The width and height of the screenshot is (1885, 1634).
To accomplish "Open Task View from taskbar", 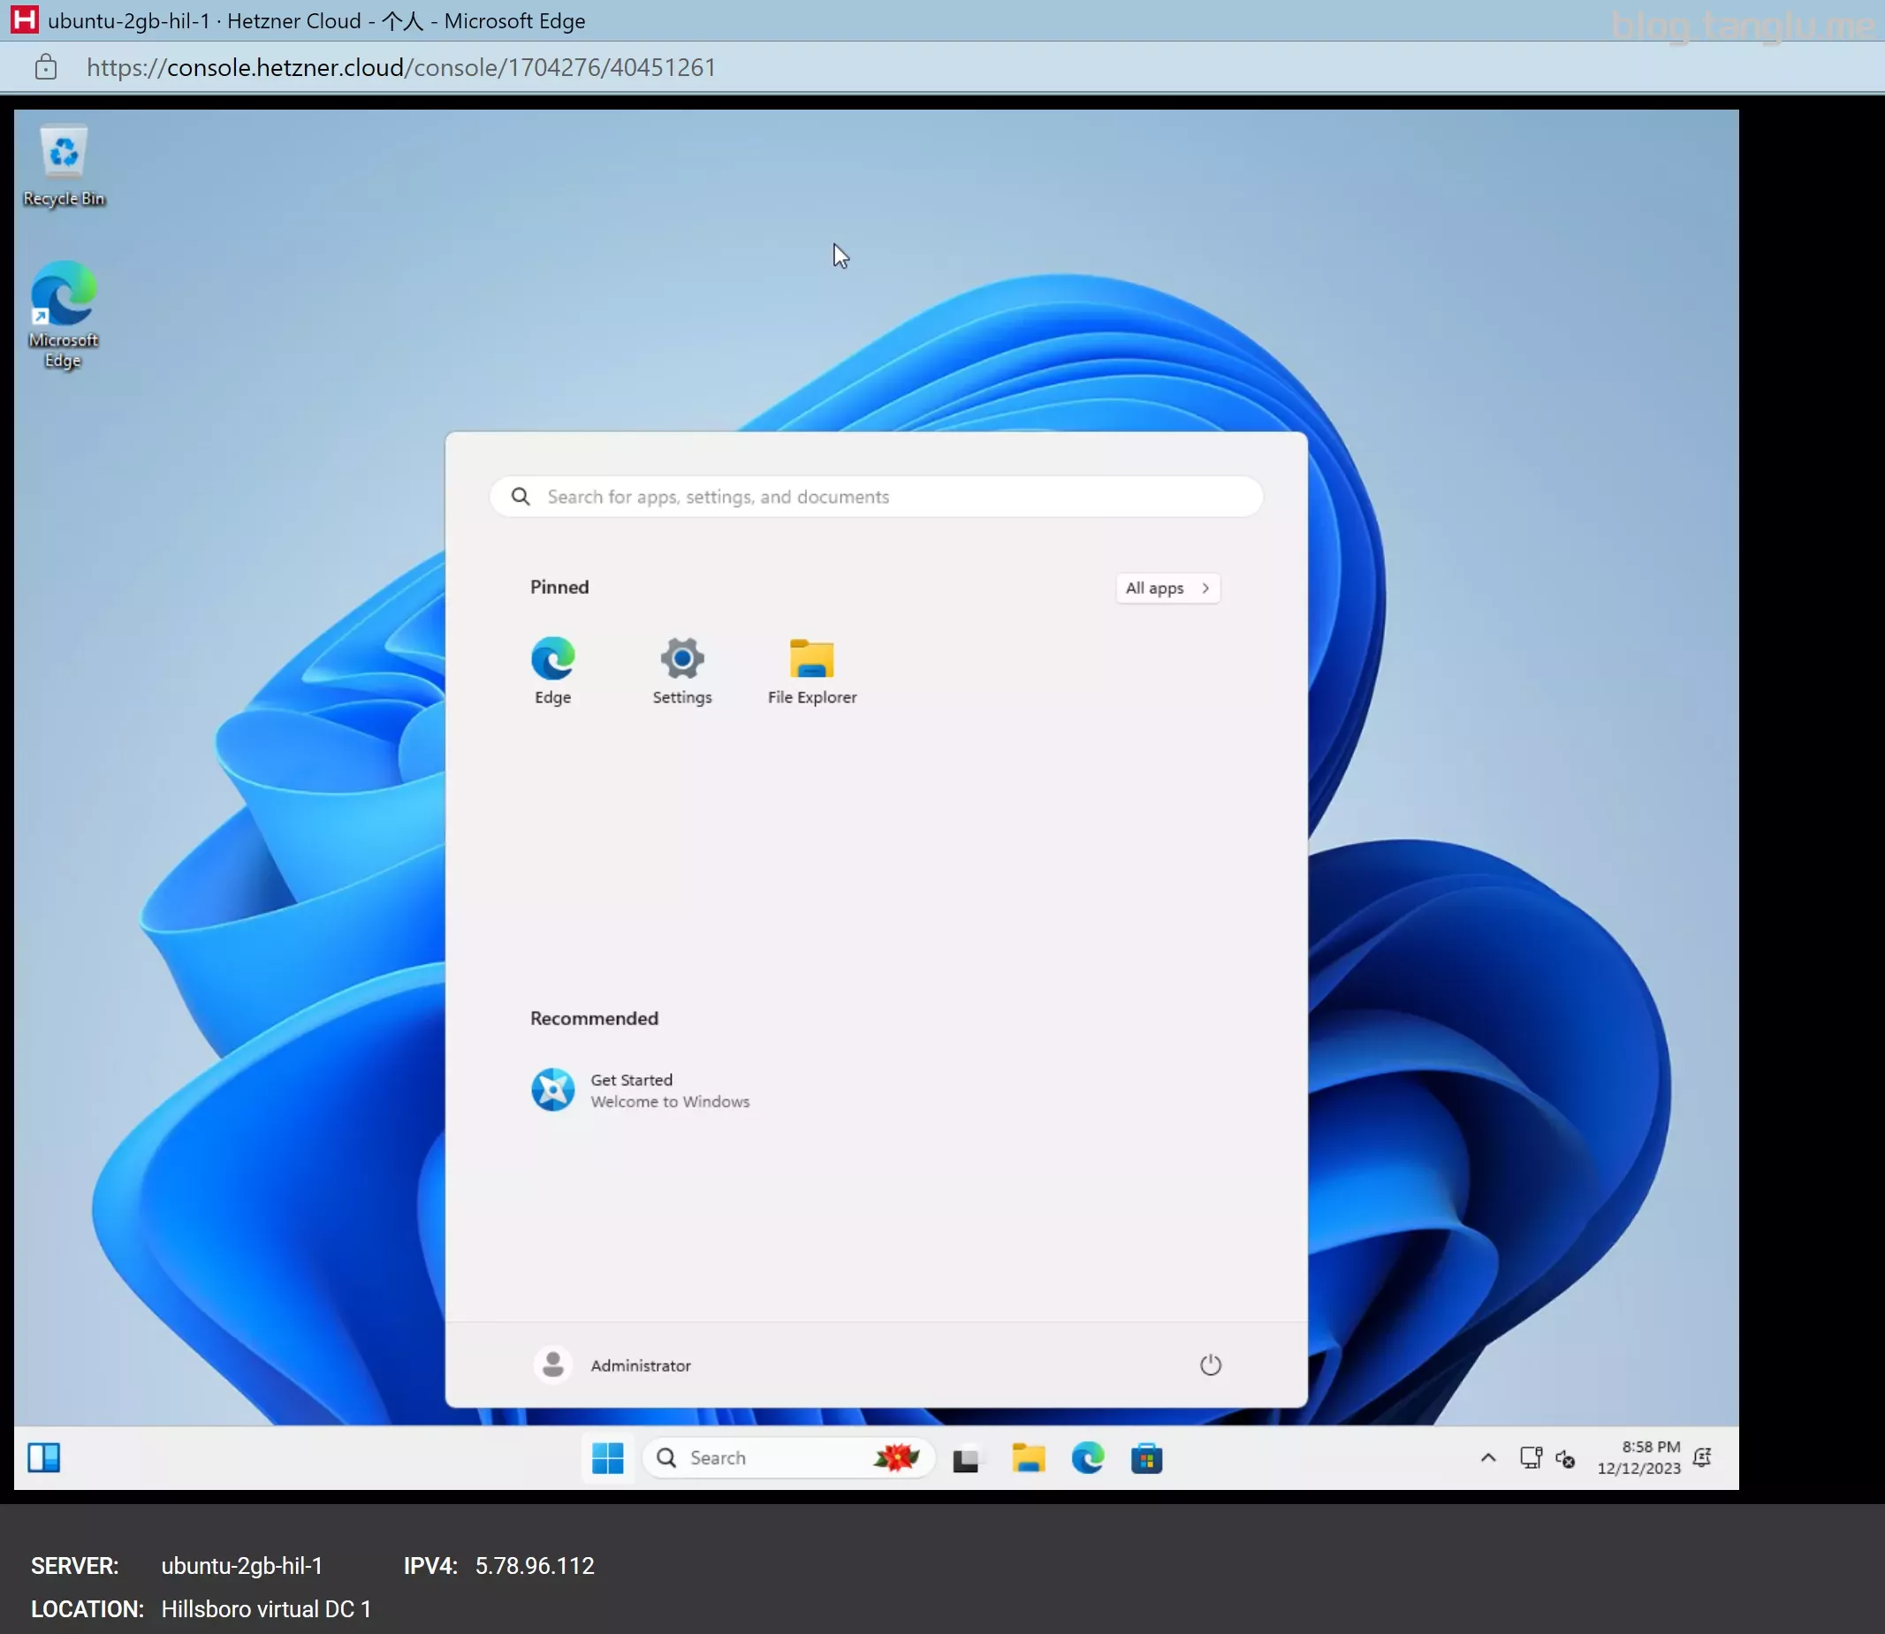I will [x=966, y=1459].
